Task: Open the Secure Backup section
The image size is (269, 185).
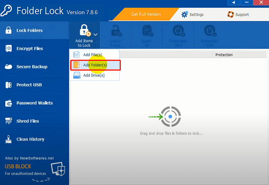Action: tap(34, 67)
